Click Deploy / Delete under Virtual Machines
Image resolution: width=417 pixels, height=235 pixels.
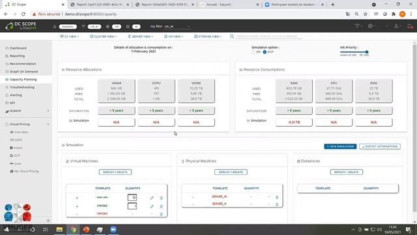pos(115,172)
